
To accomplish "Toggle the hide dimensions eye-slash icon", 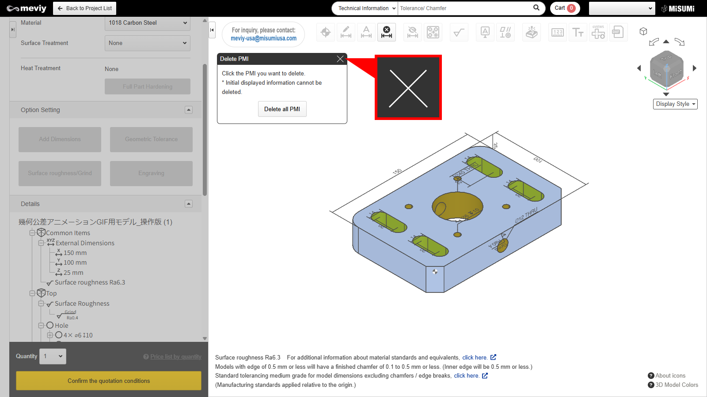I will (413, 32).
